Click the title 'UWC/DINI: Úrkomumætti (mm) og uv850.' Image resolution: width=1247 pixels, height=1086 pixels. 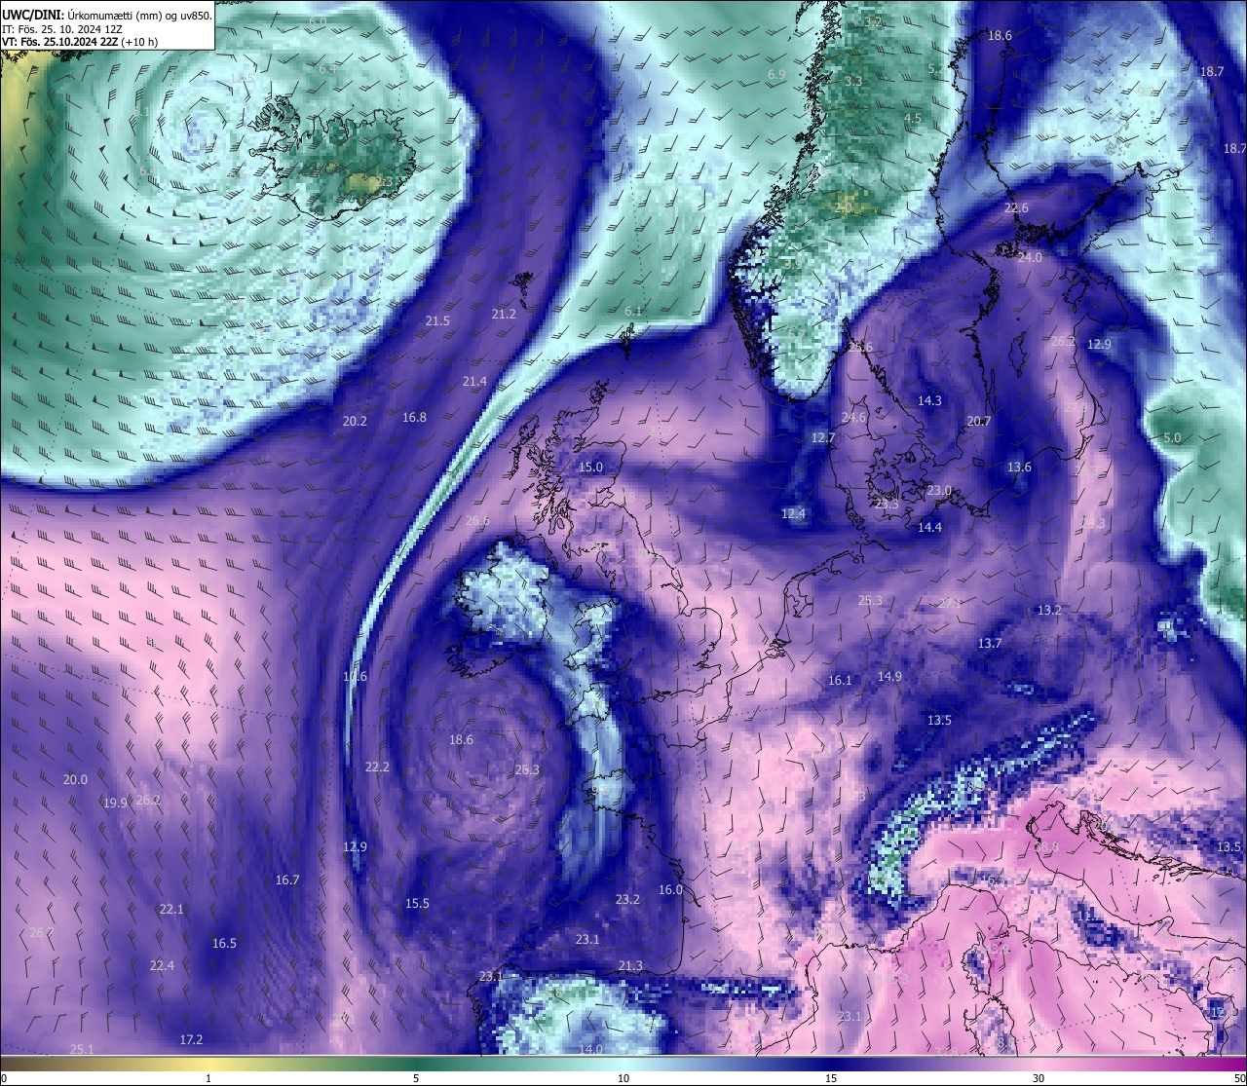tap(106, 15)
